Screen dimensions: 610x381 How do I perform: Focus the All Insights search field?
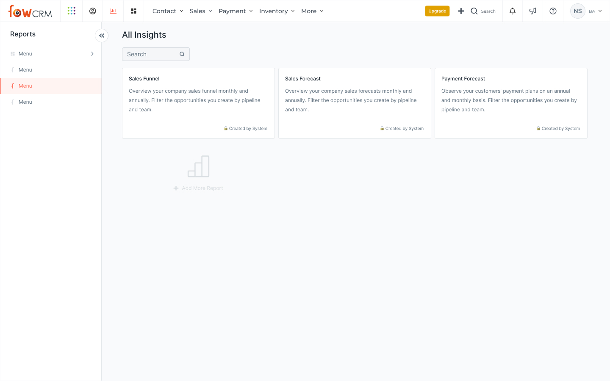(156, 54)
